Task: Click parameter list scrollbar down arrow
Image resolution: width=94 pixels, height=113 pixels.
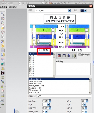Action: (90, 93)
